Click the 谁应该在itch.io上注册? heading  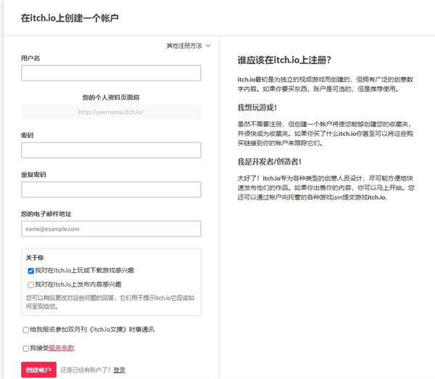click(284, 60)
